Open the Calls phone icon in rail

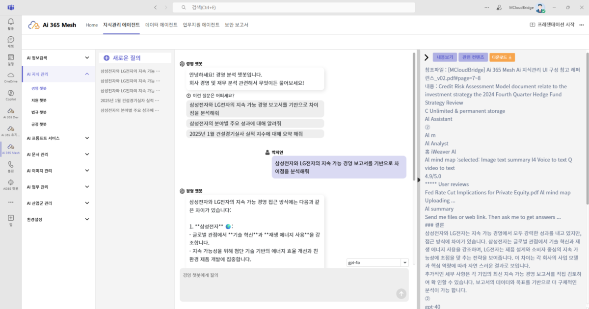point(11,164)
